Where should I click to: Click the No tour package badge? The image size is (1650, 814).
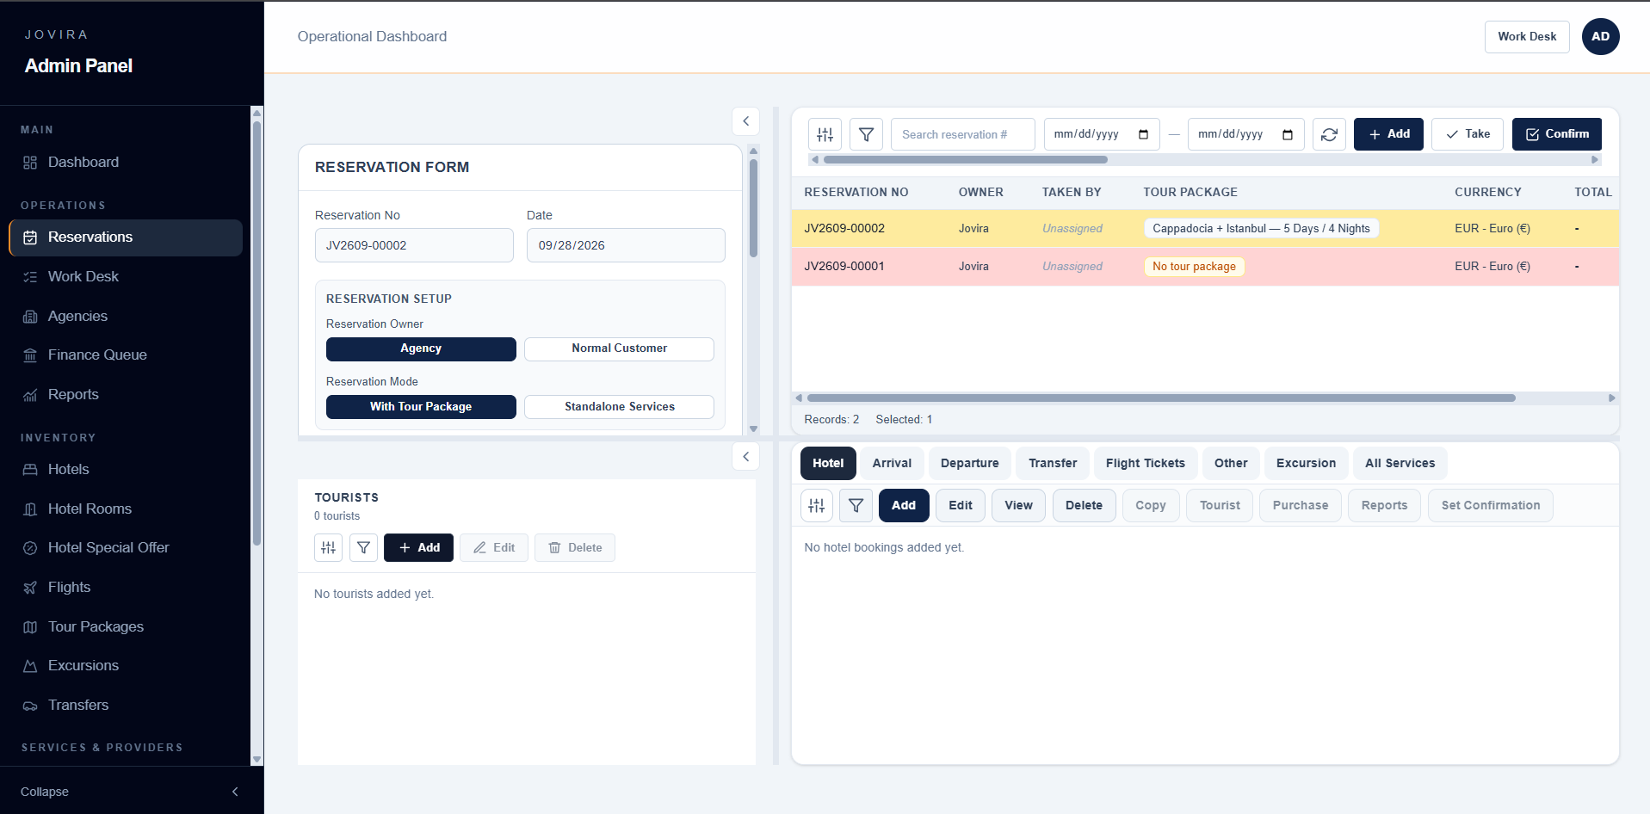click(1194, 267)
